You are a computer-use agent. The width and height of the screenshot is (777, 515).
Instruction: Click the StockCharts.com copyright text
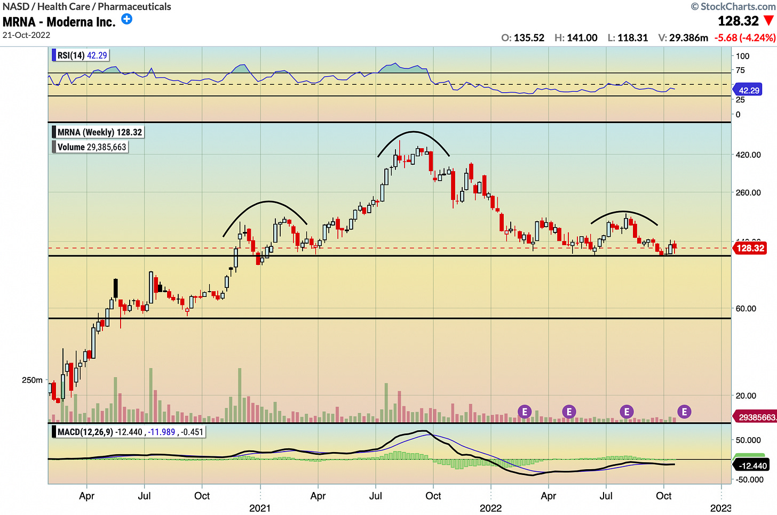[x=733, y=6]
